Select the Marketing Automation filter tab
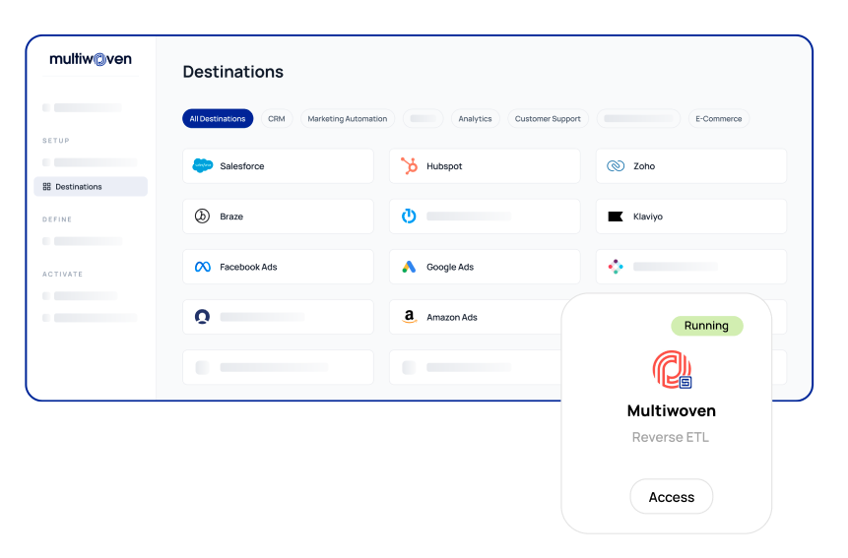 pos(348,118)
